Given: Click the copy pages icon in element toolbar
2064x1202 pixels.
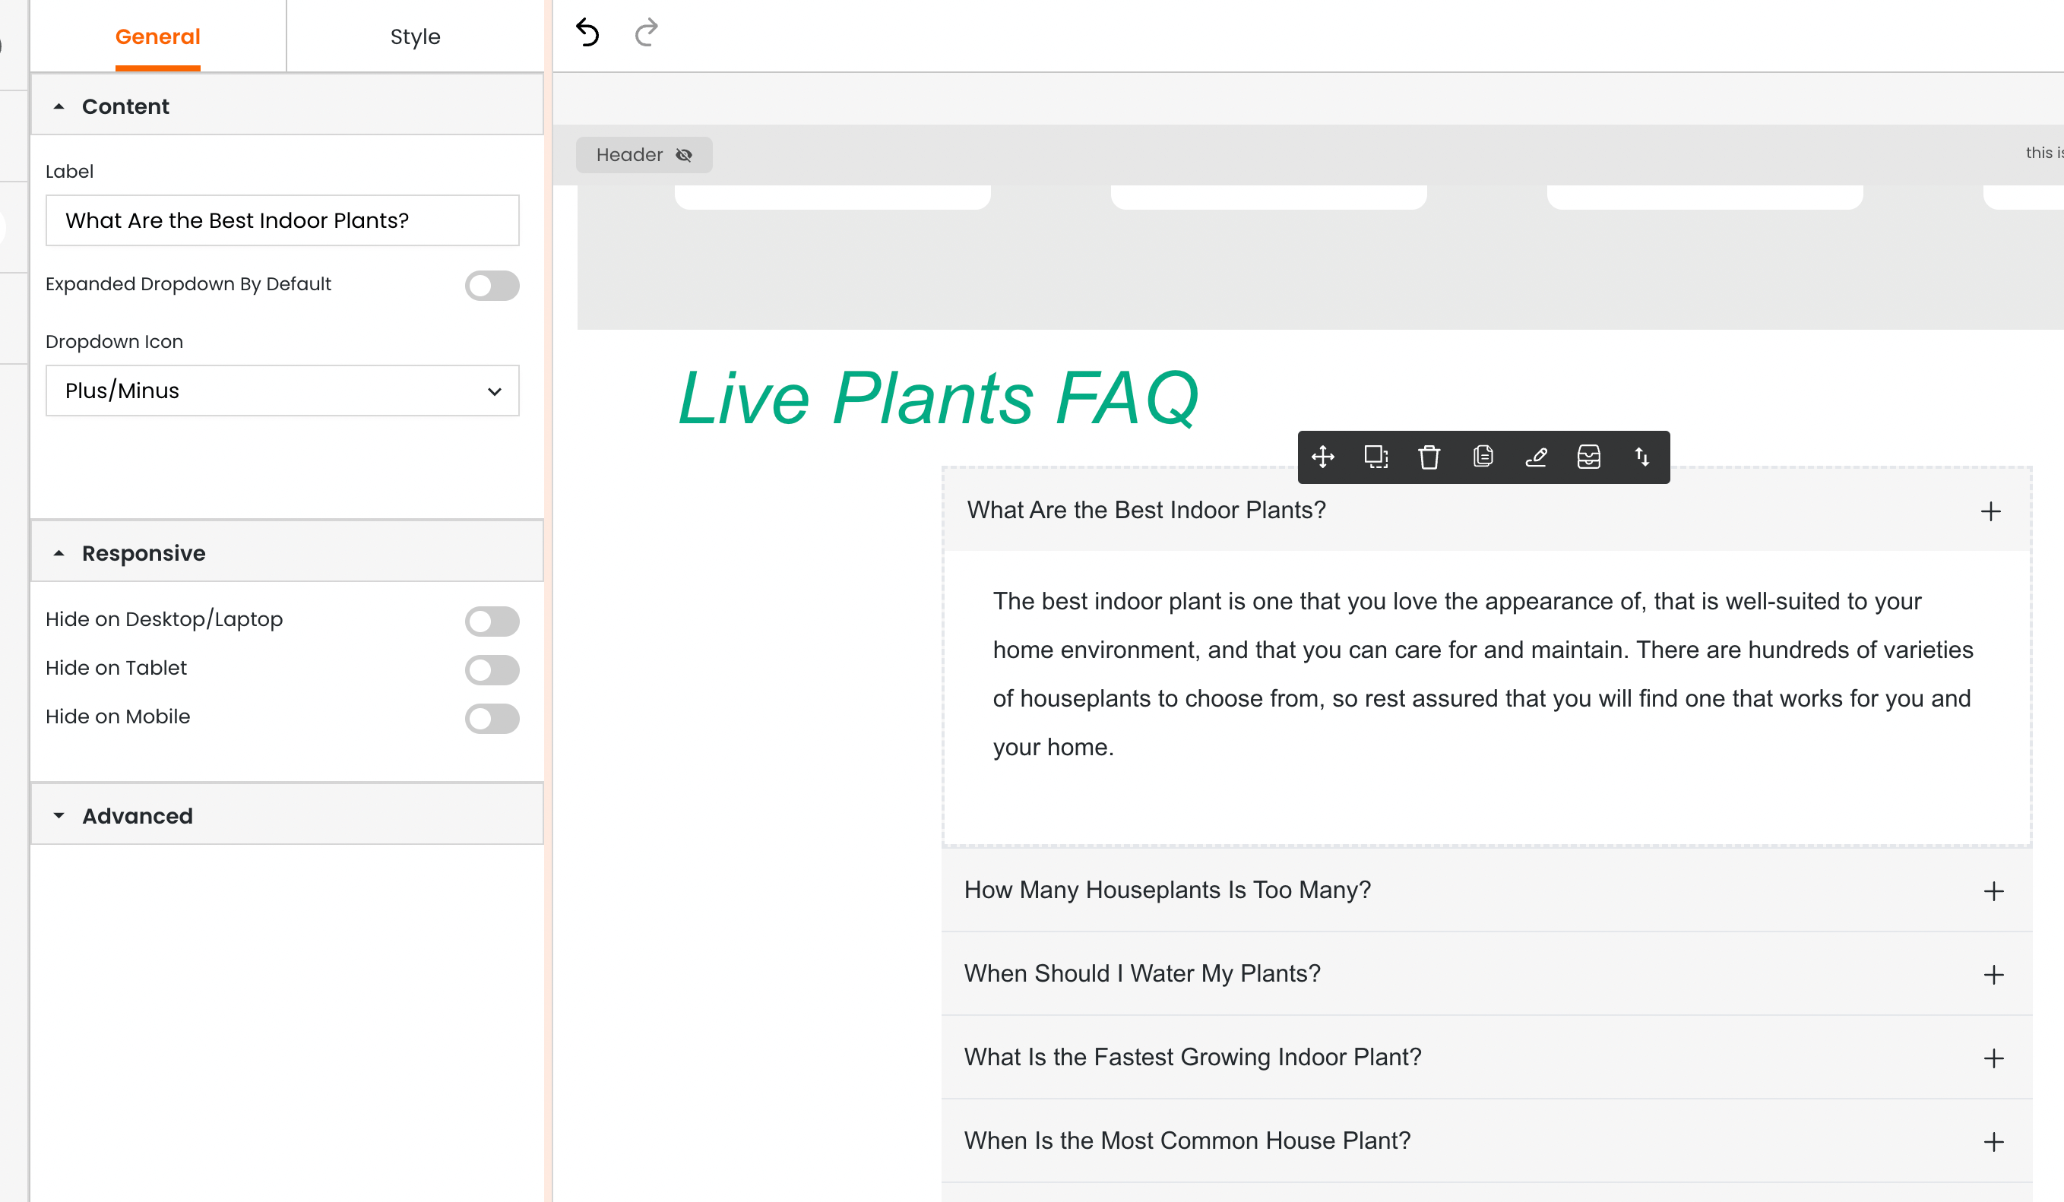Looking at the screenshot, I should coord(1483,457).
